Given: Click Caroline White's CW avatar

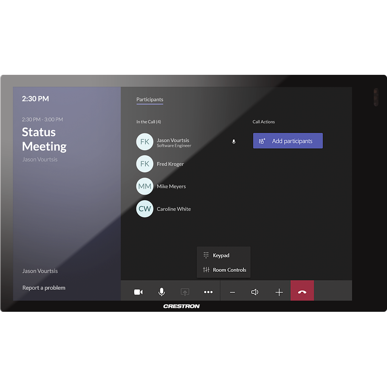Looking at the screenshot, I should click(145, 209).
